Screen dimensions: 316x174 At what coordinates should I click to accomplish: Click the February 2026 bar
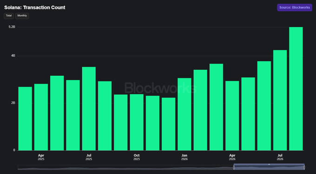point(200,110)
